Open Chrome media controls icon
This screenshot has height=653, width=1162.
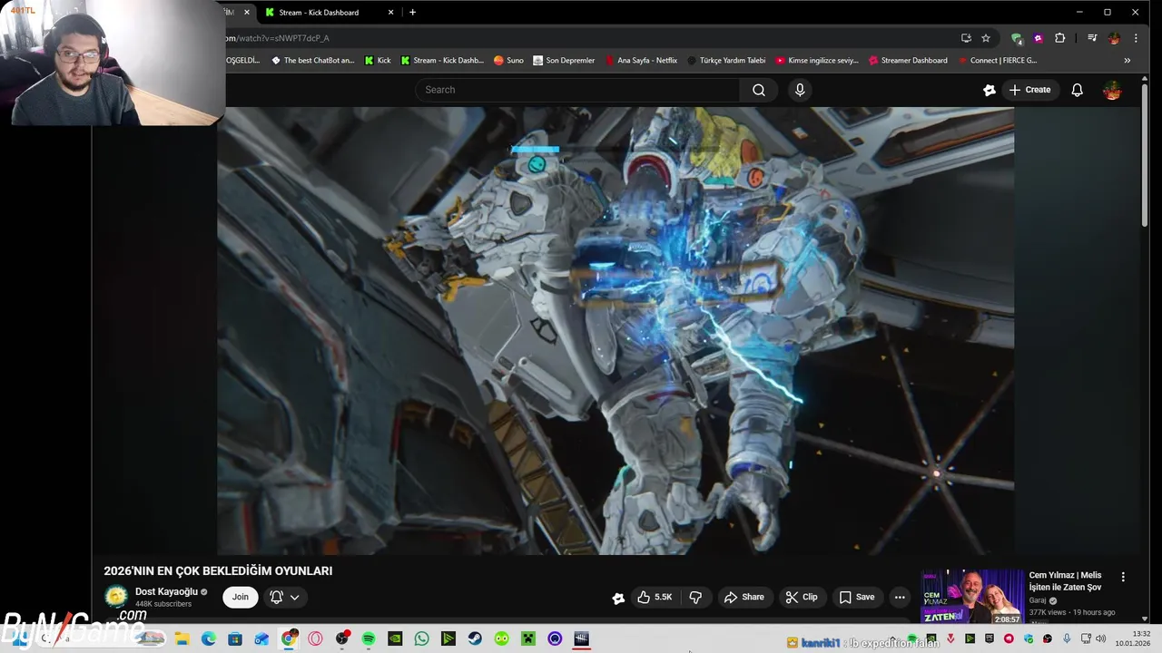pyautogui.click(x=1092, y=38)
